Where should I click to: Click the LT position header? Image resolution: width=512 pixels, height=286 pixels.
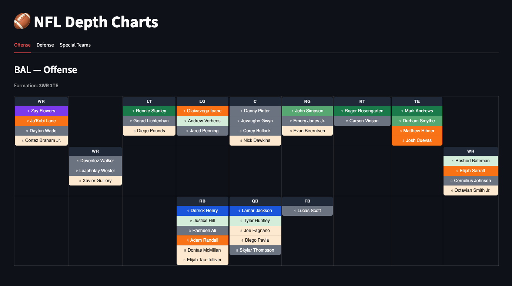pos(149,101)
